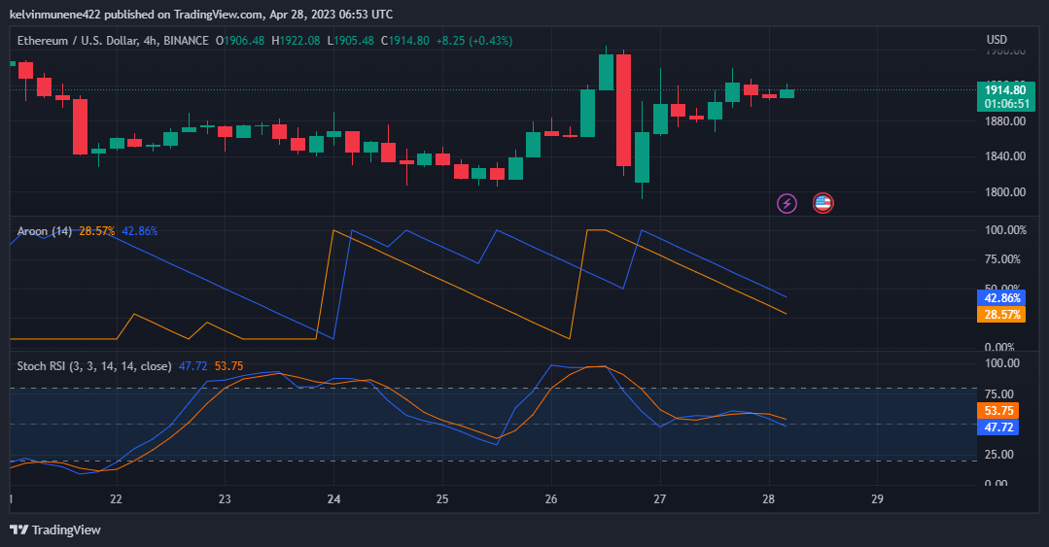Click the orange 53.75 Stoch RSI legend value

[x=228, y=366]
